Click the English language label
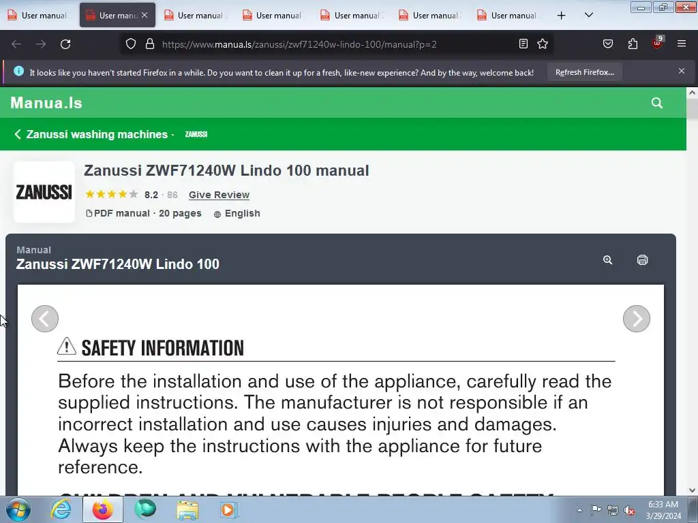 (x=242, y=213)
